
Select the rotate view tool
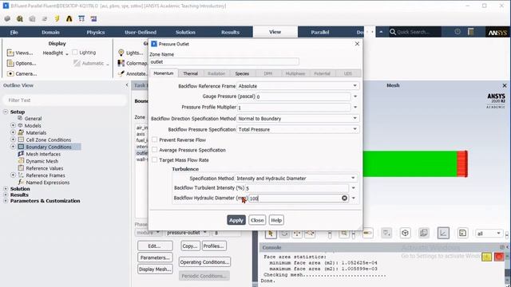pyautogui.click(x=284, y=233)
